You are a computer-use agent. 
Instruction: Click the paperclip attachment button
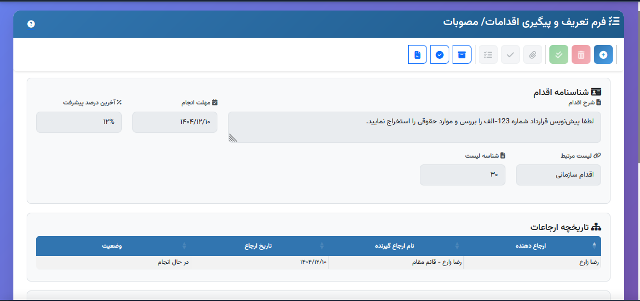point(533,54)
